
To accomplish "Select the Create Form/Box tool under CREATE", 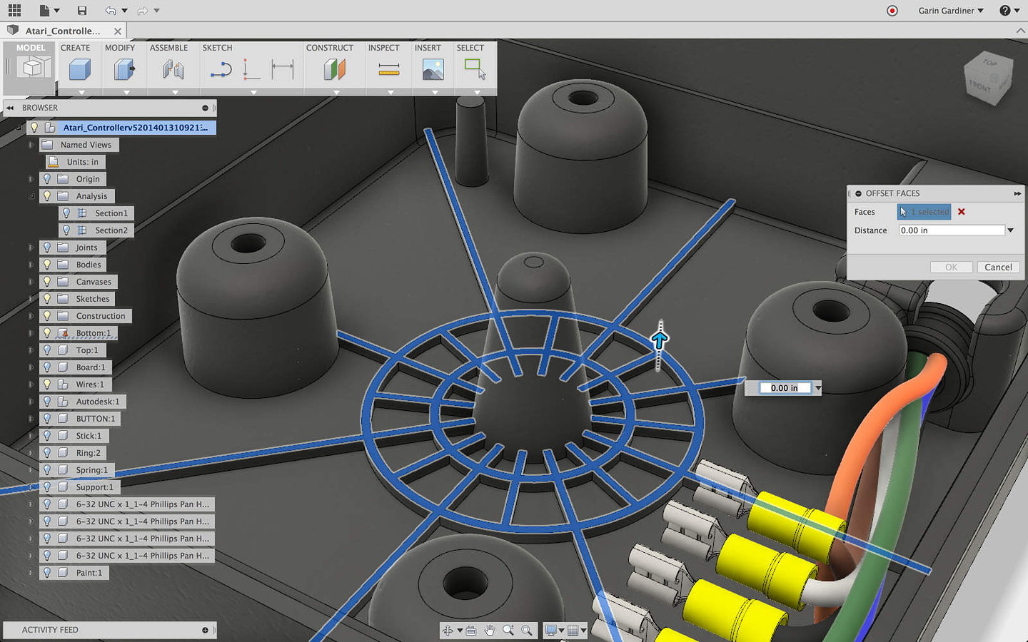I will tap(79, 68).
